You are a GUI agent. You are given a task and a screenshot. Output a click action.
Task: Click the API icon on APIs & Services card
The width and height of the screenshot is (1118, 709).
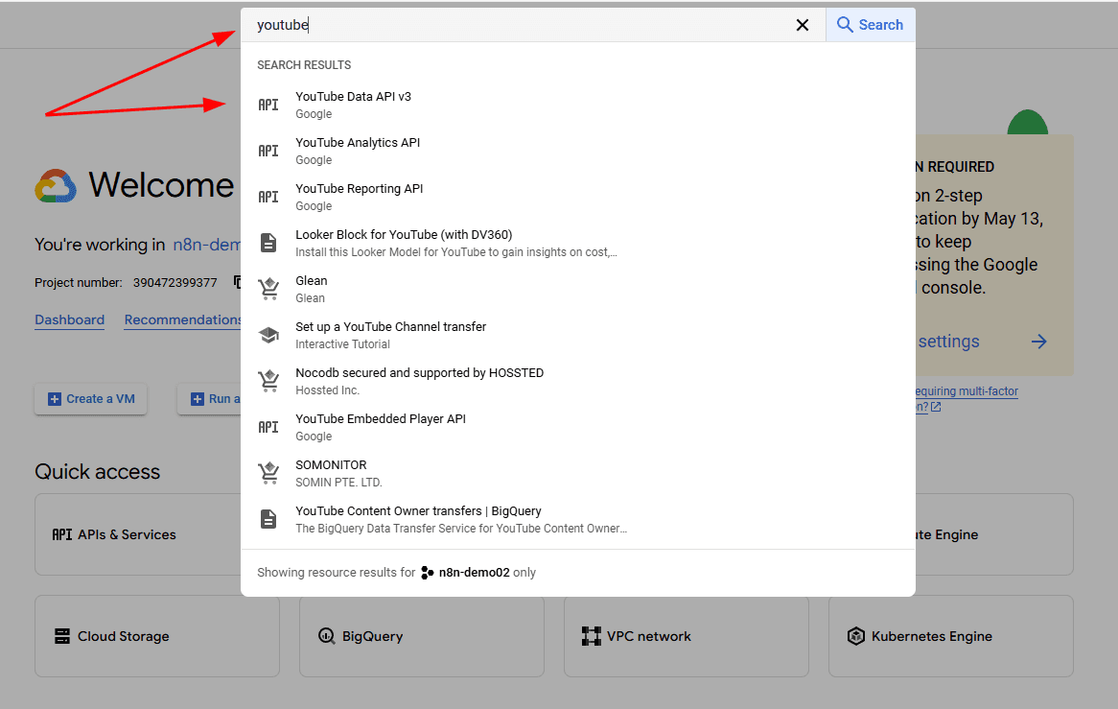tap(62, 534)
